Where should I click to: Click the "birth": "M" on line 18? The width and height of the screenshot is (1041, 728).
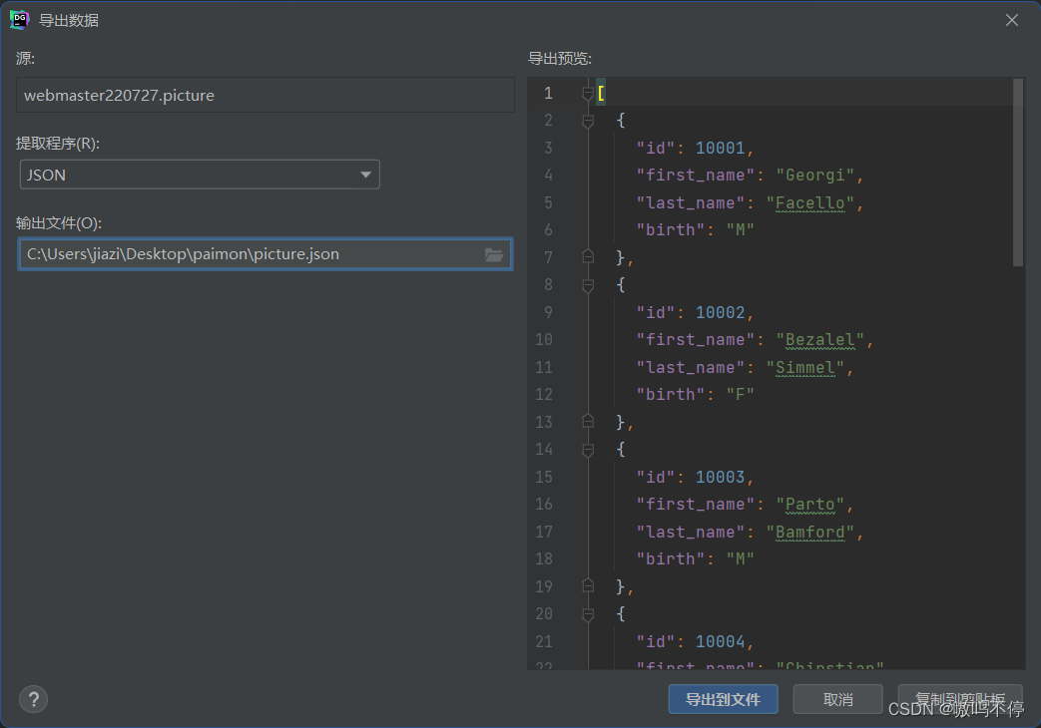click(695, 558)
